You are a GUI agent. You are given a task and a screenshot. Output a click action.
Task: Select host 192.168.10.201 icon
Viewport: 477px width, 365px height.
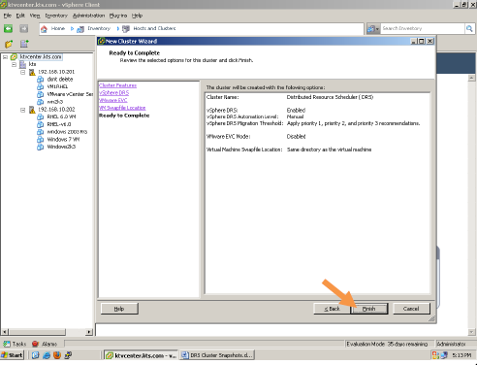tap(32, 72)
